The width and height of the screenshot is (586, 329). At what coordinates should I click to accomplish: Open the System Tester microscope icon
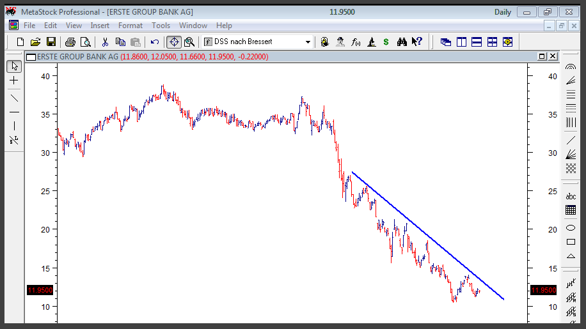(371, 42)
